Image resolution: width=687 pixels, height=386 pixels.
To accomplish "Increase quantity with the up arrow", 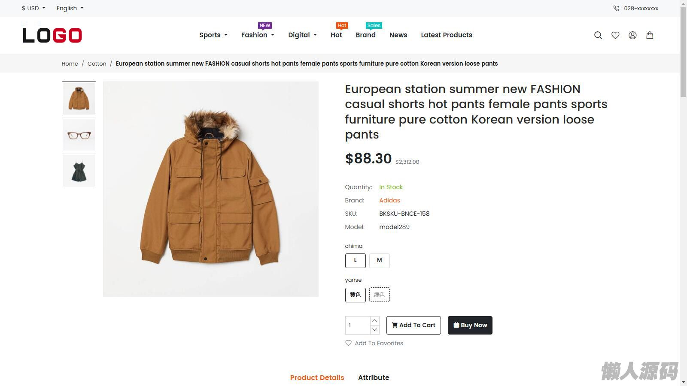I will (374, 320).
